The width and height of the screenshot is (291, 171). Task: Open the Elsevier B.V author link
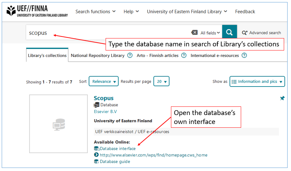click(x=105, y=112)
